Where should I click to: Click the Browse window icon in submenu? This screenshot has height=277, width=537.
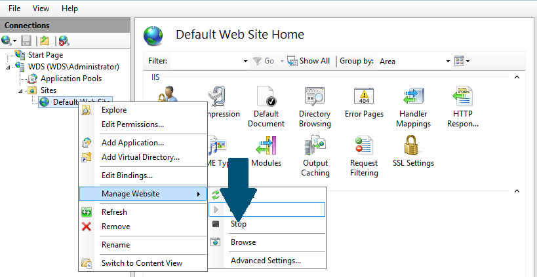click(216, 242)
